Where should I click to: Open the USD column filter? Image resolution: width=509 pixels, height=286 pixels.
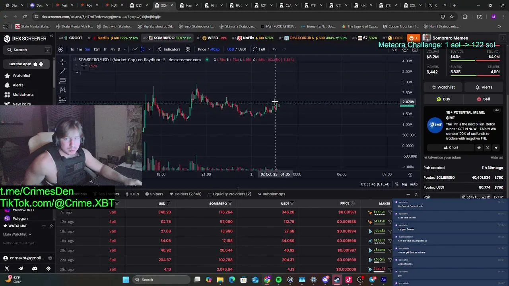point(168,204)
